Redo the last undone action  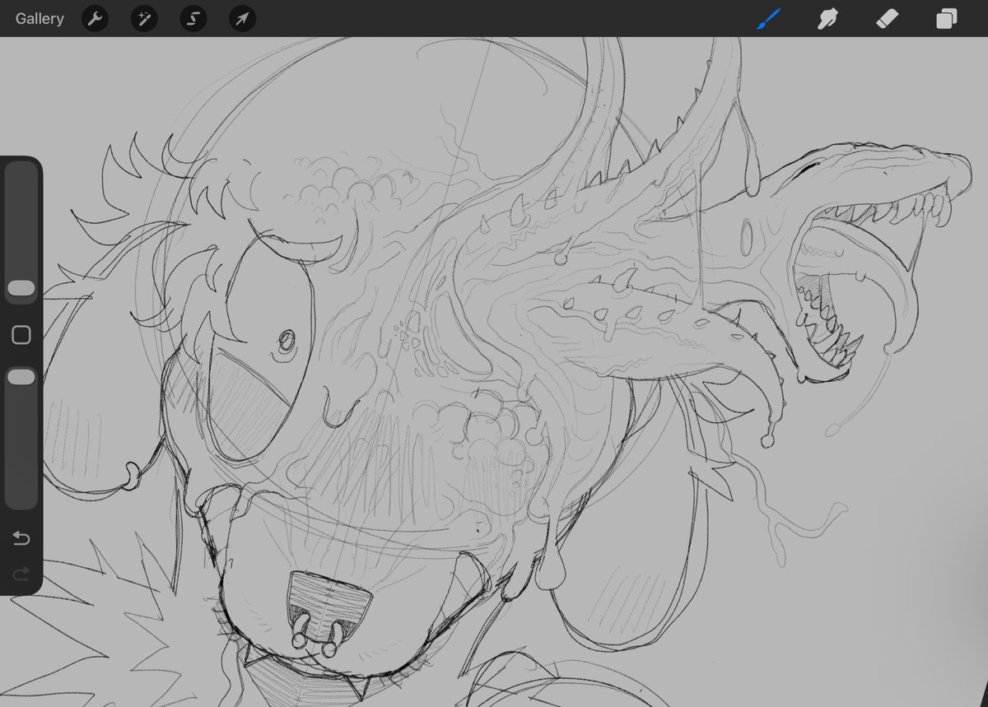pyautogui.click(x=21, y=573)
